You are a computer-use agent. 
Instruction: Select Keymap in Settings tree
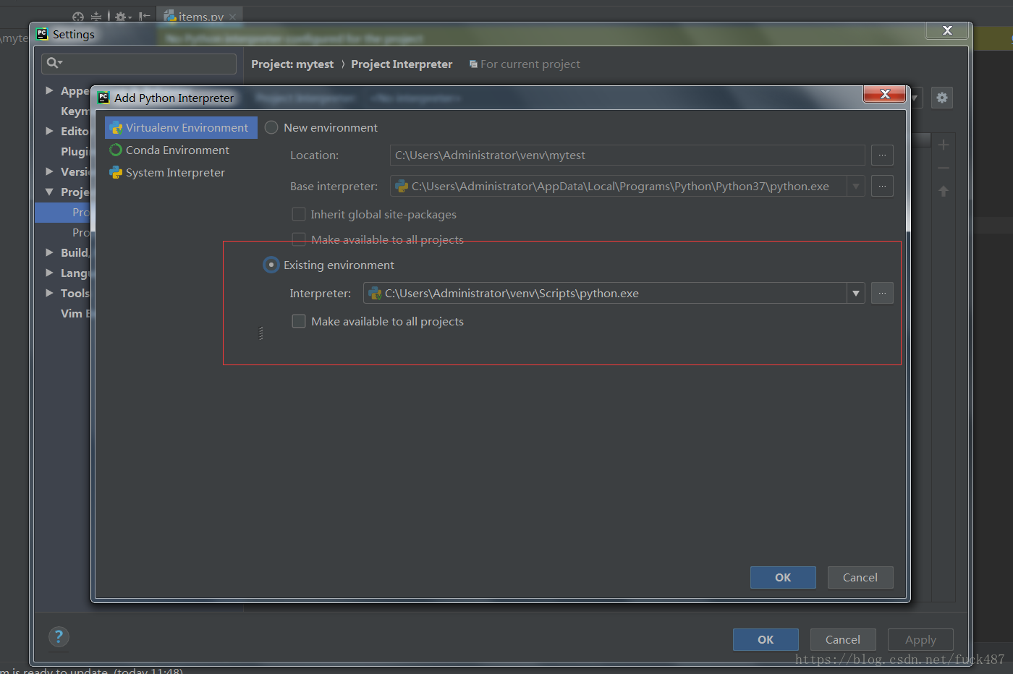(x=75, y=111)
